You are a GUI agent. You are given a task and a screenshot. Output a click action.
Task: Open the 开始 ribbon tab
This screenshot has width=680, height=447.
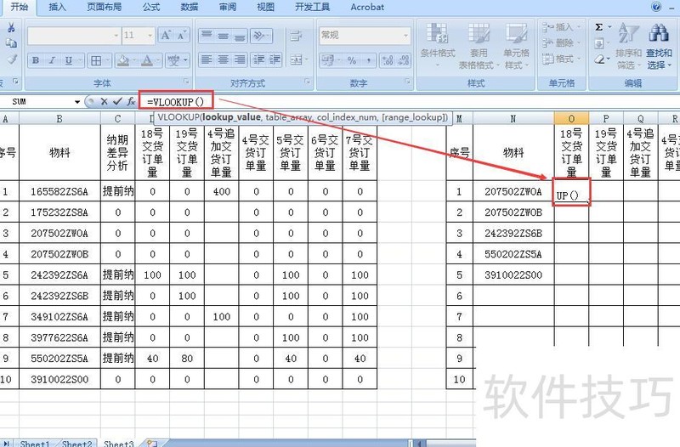coord(19,7)
